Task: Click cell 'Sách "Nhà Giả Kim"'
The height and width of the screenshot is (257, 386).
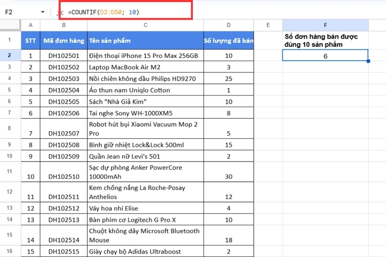Action: pyautogui.click(x=146, y=102)
